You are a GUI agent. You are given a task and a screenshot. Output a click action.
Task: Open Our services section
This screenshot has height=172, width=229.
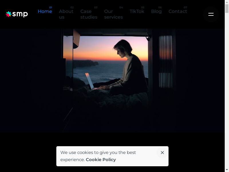(x=113, y=14)
